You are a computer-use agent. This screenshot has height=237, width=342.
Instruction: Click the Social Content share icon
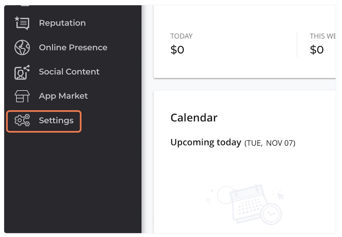point(22,72)
